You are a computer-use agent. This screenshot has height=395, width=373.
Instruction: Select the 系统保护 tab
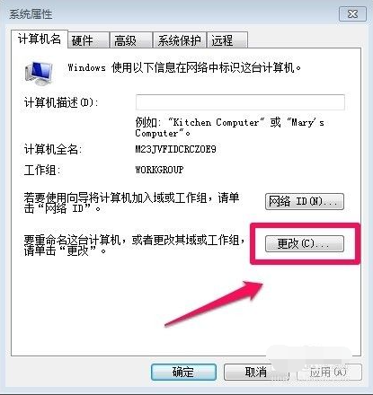tap(180, 40)
